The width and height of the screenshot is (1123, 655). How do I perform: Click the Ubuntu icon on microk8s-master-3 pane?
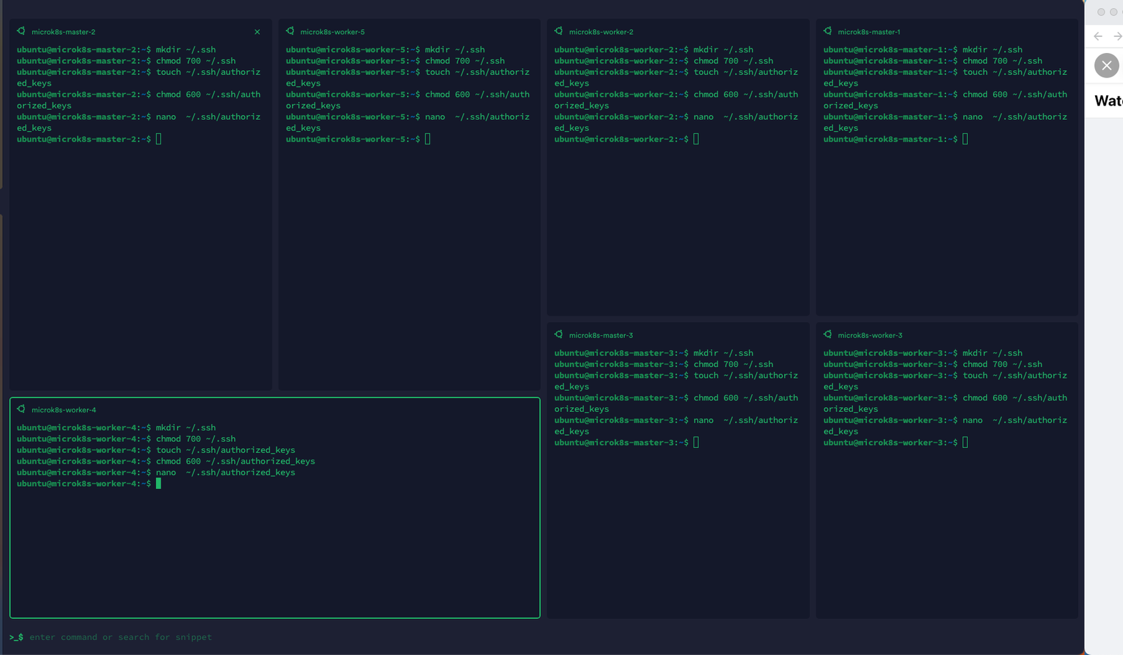558,335
